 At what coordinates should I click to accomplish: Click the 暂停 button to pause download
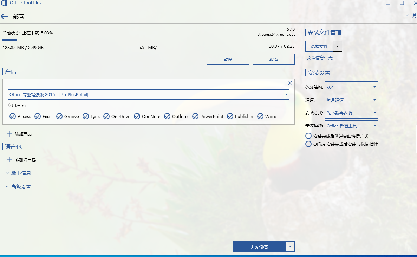point(228,59)
